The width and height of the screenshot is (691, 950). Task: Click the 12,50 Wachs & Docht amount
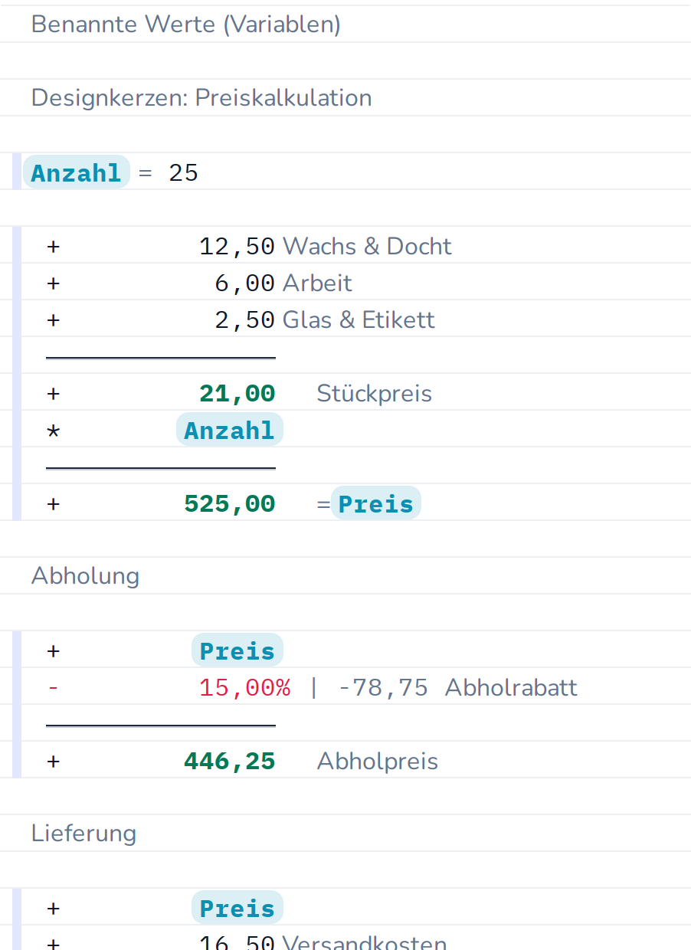[237, 246]
